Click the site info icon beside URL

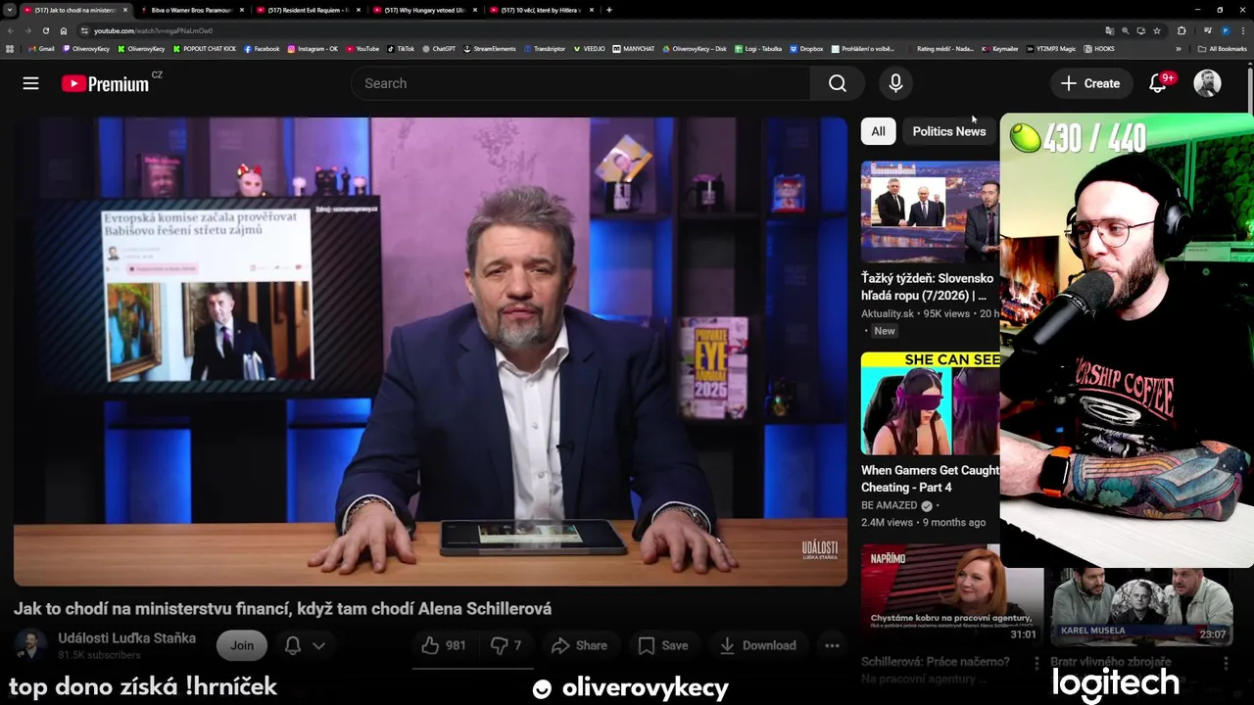pyautogui.click(x=84, y=30)
